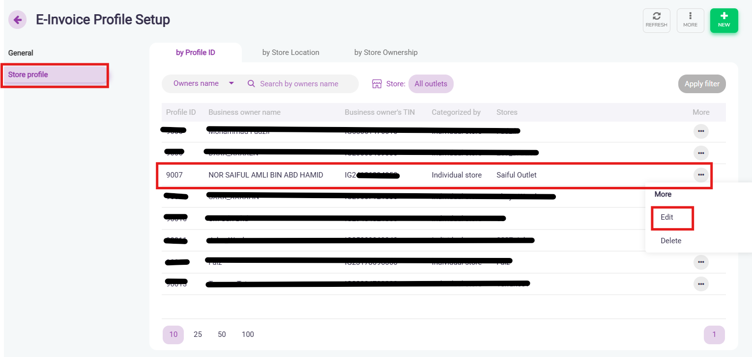
Task: Set page size to 50
Action: [x=222, y=334]
